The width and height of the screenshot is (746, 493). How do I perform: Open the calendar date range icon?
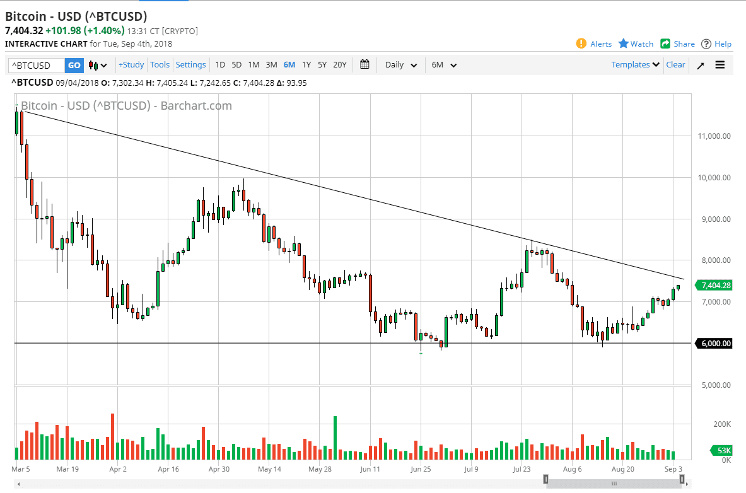click(364, 64)
